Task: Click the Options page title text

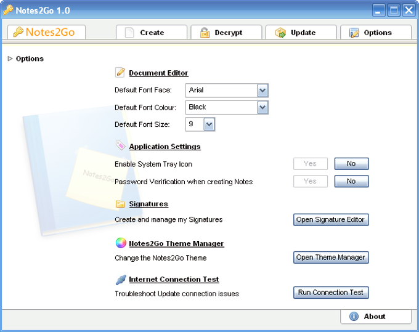Action: (30, 59)
